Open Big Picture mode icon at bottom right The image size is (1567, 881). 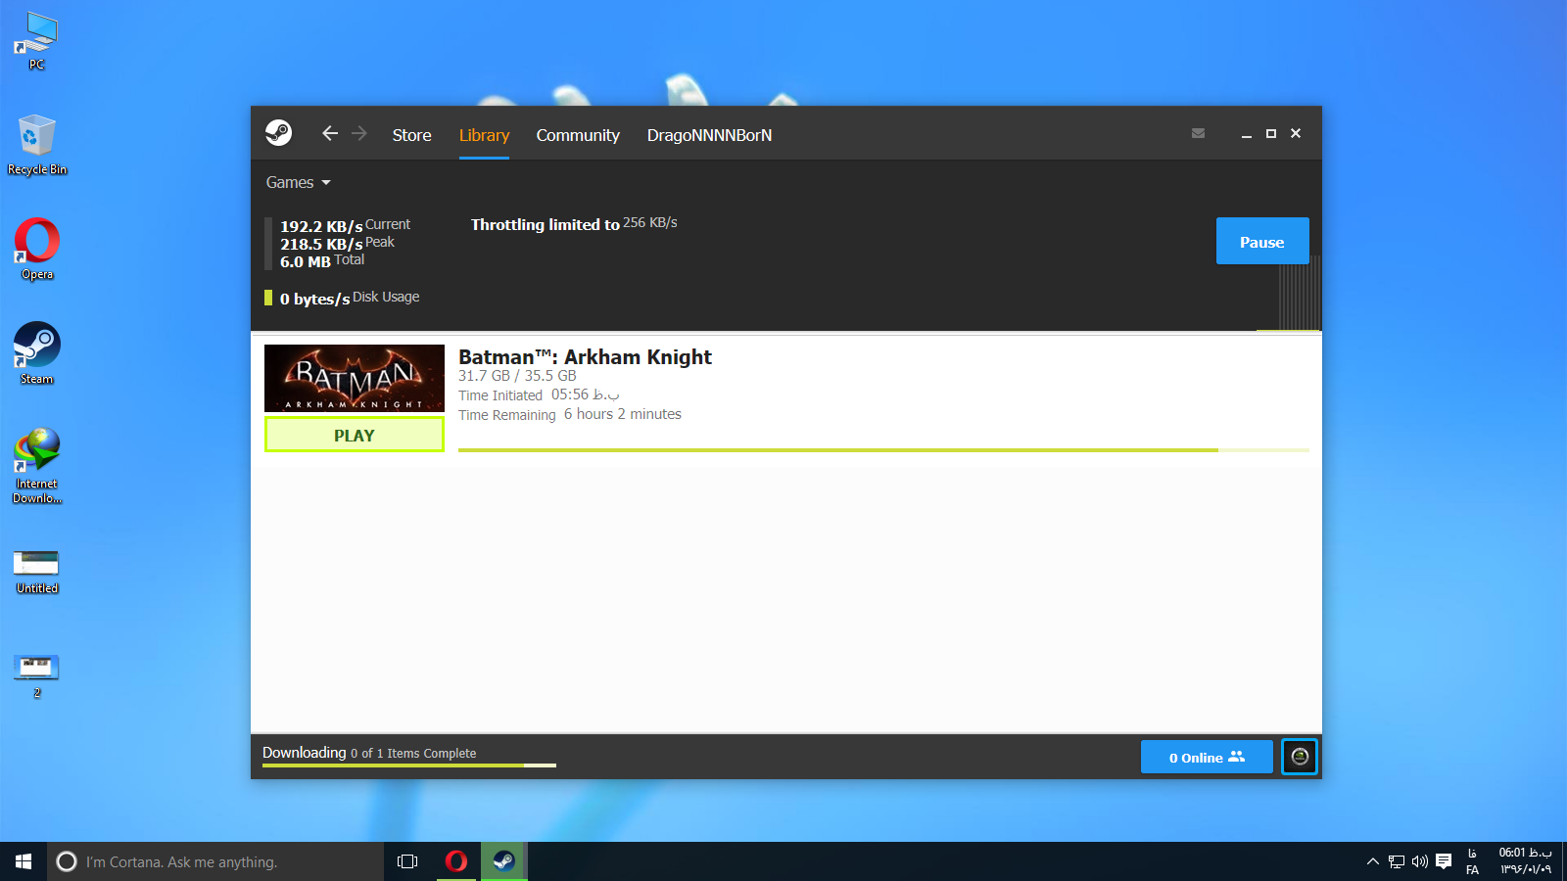(x=1300, y=757)
